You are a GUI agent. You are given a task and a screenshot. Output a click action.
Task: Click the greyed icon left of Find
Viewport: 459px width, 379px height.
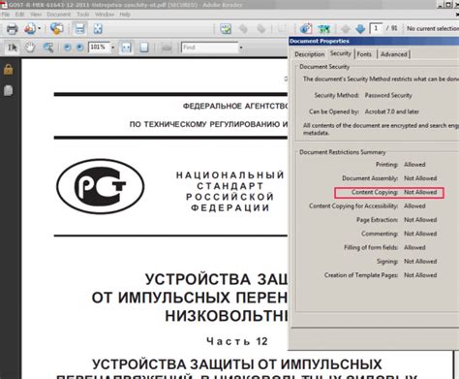tap(167, 47)
